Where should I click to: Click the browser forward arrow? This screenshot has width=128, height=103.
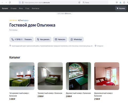(6, 2)
